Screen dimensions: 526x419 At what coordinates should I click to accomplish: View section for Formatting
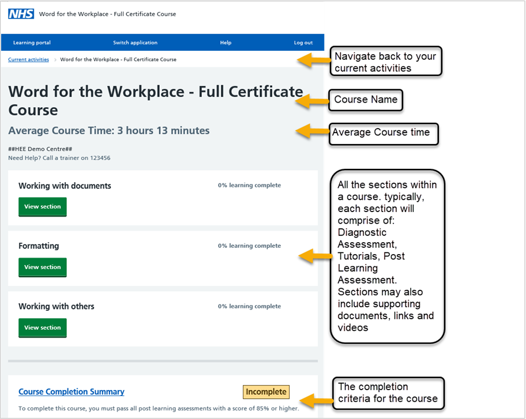[x=43, y=267]
